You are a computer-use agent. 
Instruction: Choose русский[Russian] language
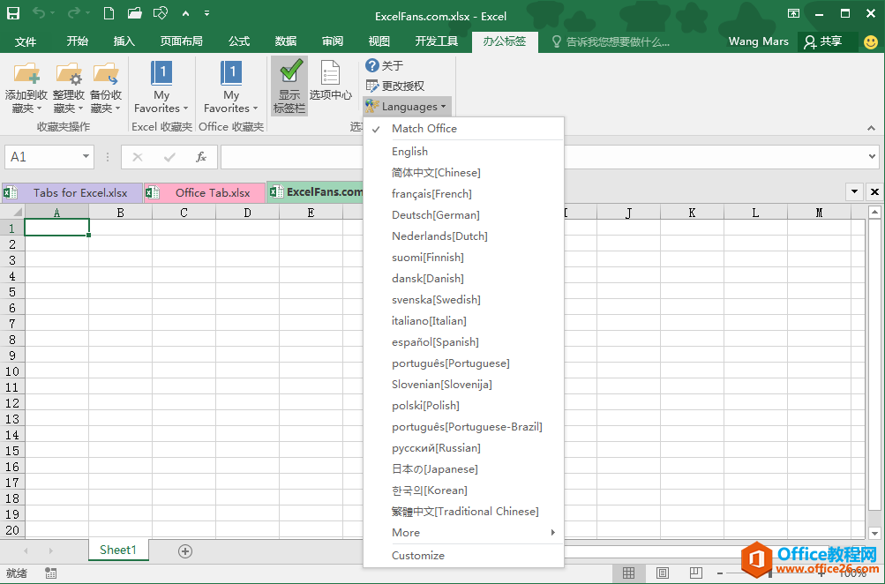[463, 448]
